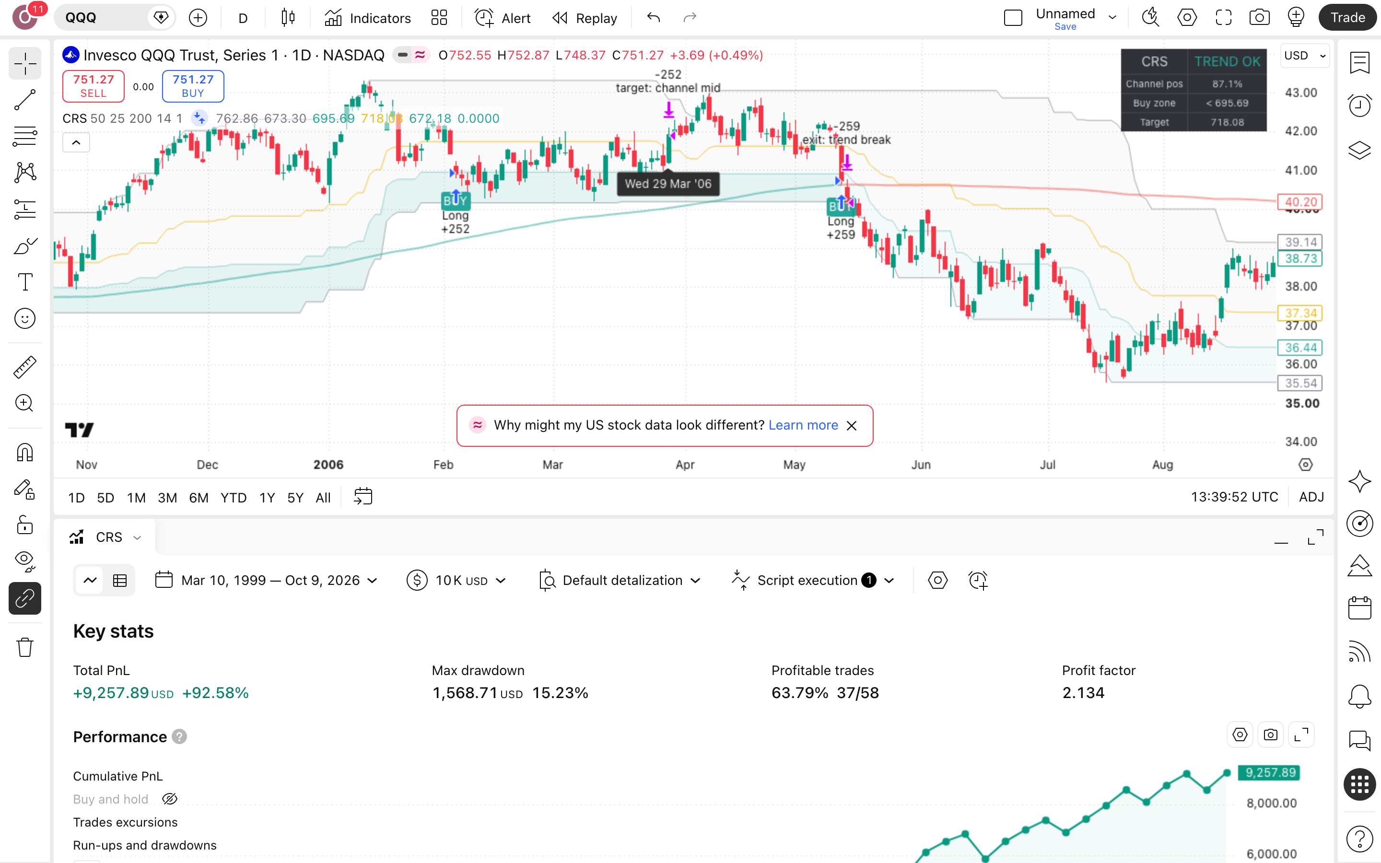The width and height of the screenshot is (1381, 863).
Task: Select the ruler measure tool
Action: [x=24, y=367]
